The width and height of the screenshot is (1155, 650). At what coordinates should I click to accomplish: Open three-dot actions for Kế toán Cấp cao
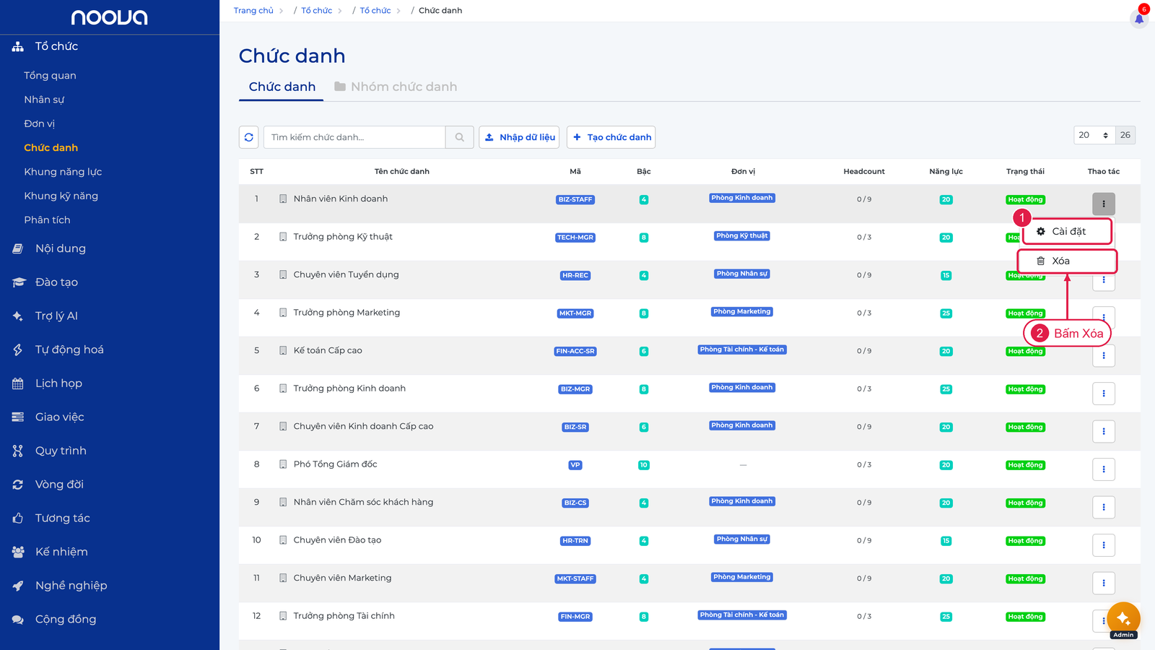1104,355
